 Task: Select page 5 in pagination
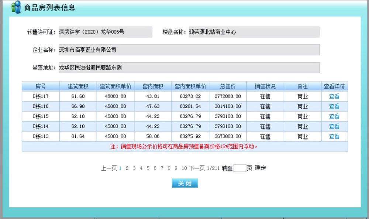[148, 168]
